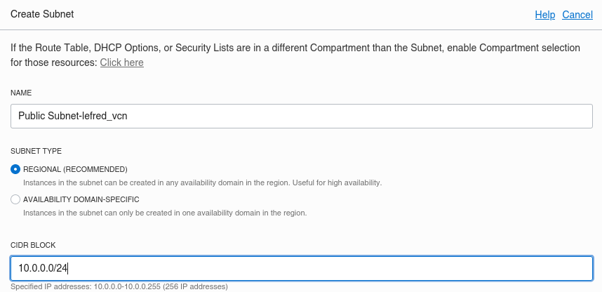Viewport: 602px width, 292px height.
Task: Click the Route Table compartment info paragraph
Action: 295,55
